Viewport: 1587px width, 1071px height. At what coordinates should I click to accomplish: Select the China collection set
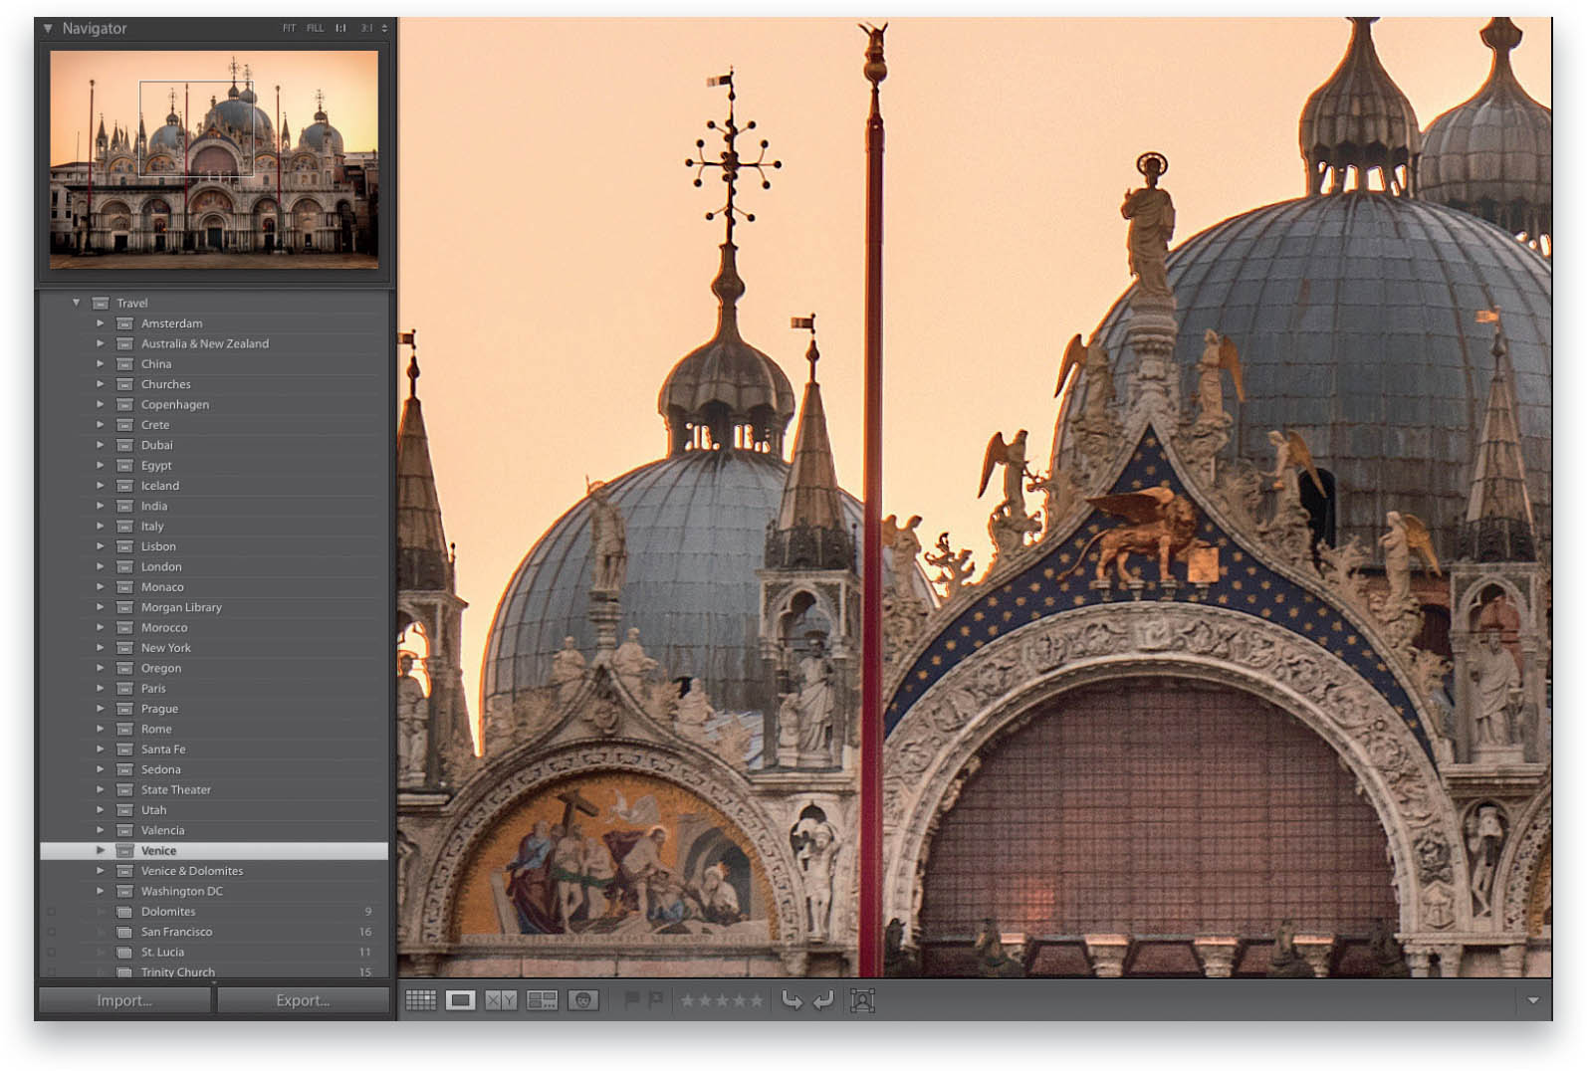coord(214,364)
